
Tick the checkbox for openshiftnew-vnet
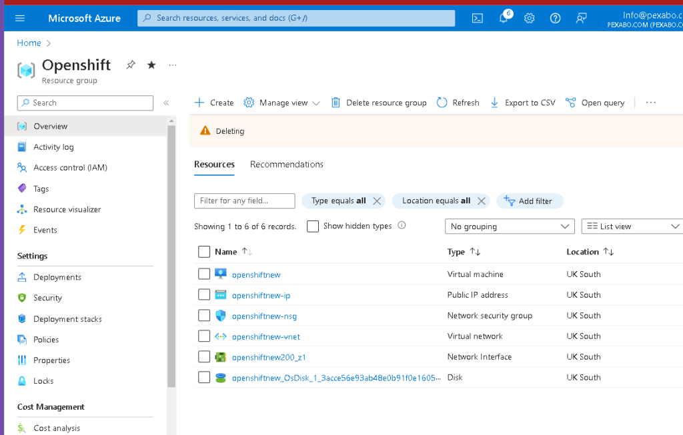204,336
